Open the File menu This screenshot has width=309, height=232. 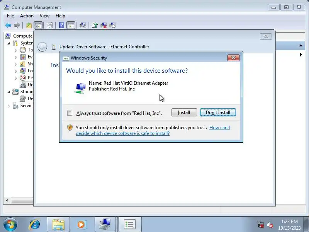tap(10, 16)
